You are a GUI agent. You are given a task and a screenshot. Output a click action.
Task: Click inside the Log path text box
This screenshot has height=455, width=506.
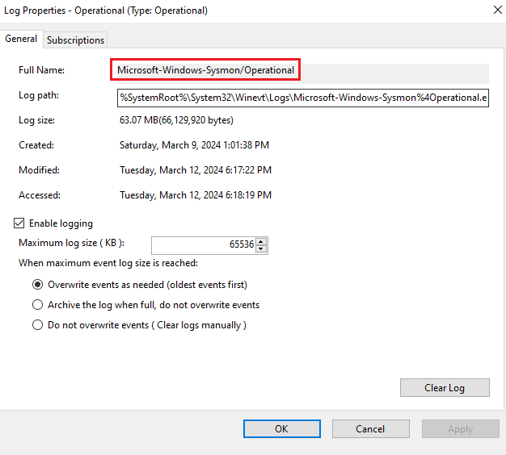click(x=302, y=98)
